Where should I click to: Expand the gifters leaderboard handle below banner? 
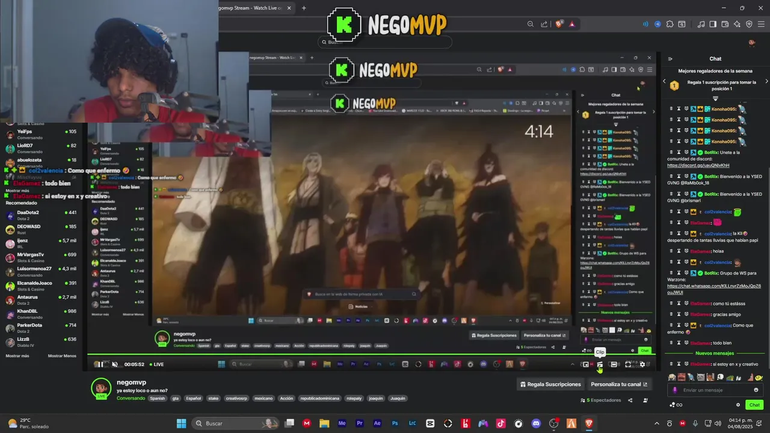715,99
